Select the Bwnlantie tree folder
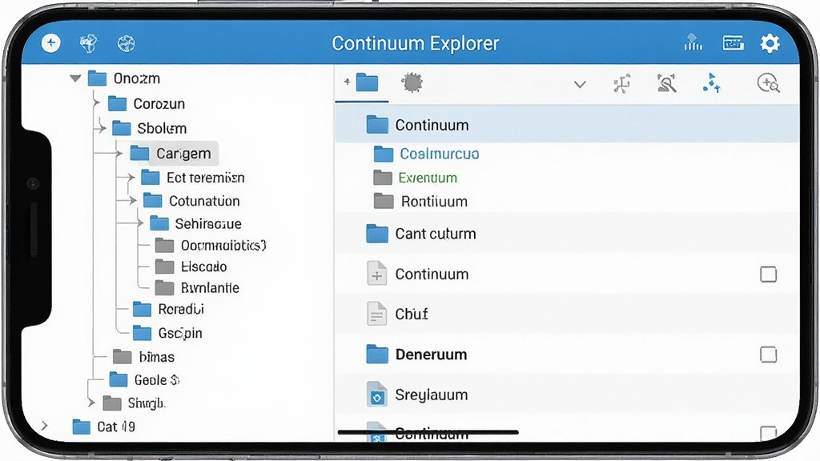The image size is (820, 461). tap(197, 287)
